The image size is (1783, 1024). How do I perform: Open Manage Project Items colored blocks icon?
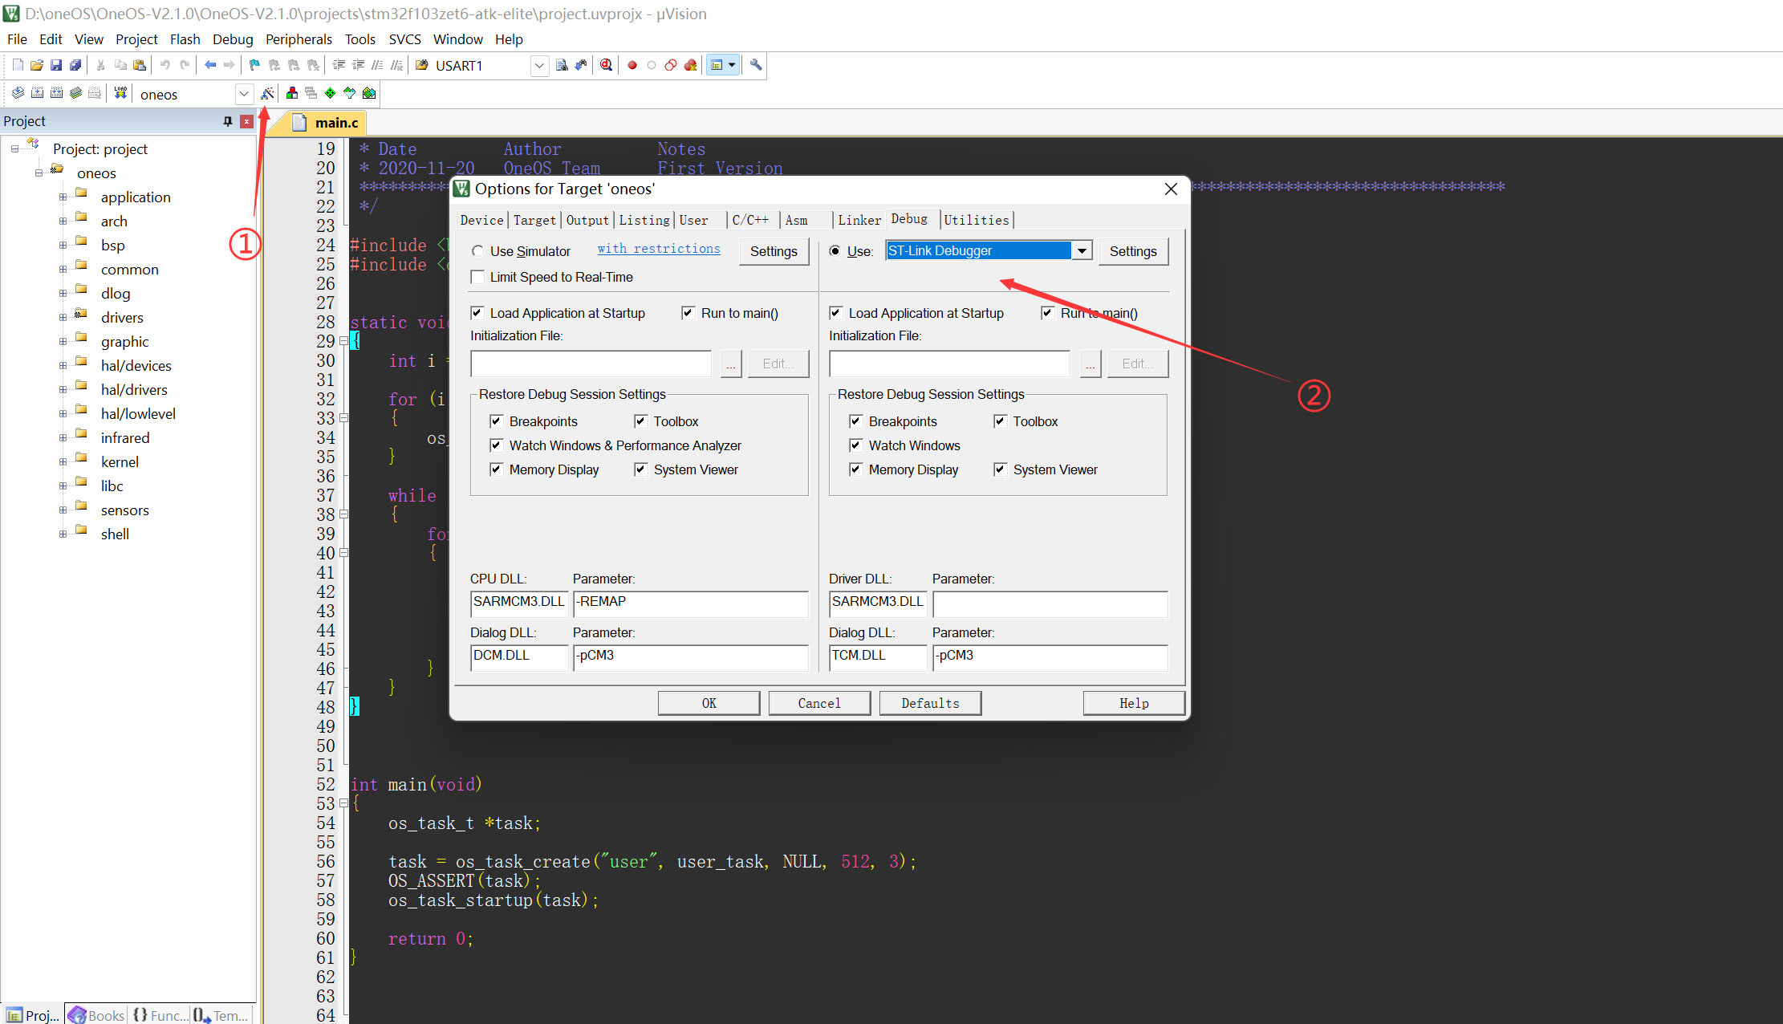(x=292, y=93)
